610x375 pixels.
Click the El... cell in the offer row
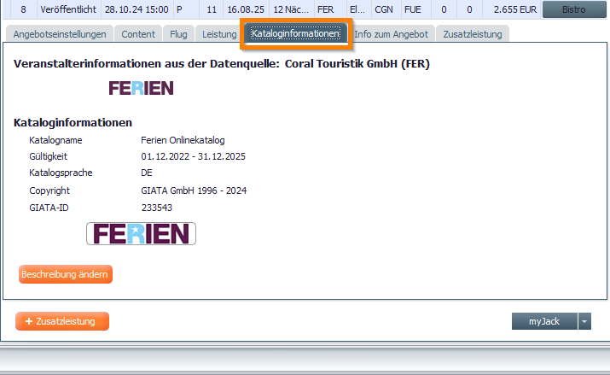(357, 9)
